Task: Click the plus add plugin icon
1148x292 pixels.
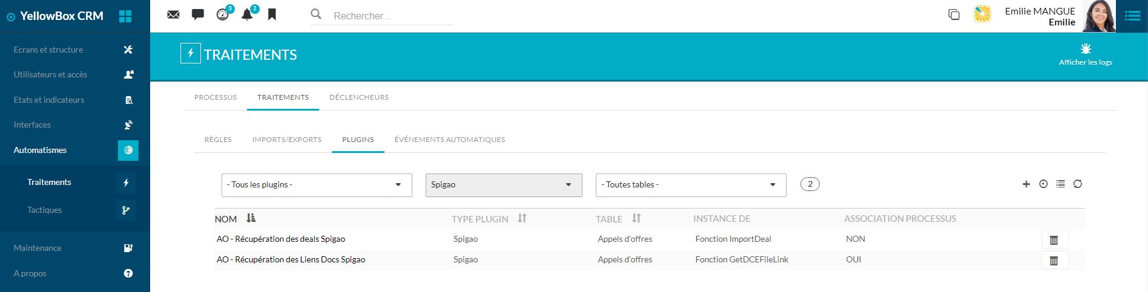Action: point(1026,184)
